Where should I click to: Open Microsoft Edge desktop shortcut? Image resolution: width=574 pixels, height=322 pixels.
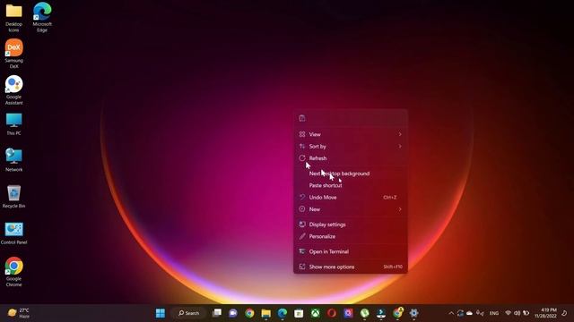(x=42, y=18)
